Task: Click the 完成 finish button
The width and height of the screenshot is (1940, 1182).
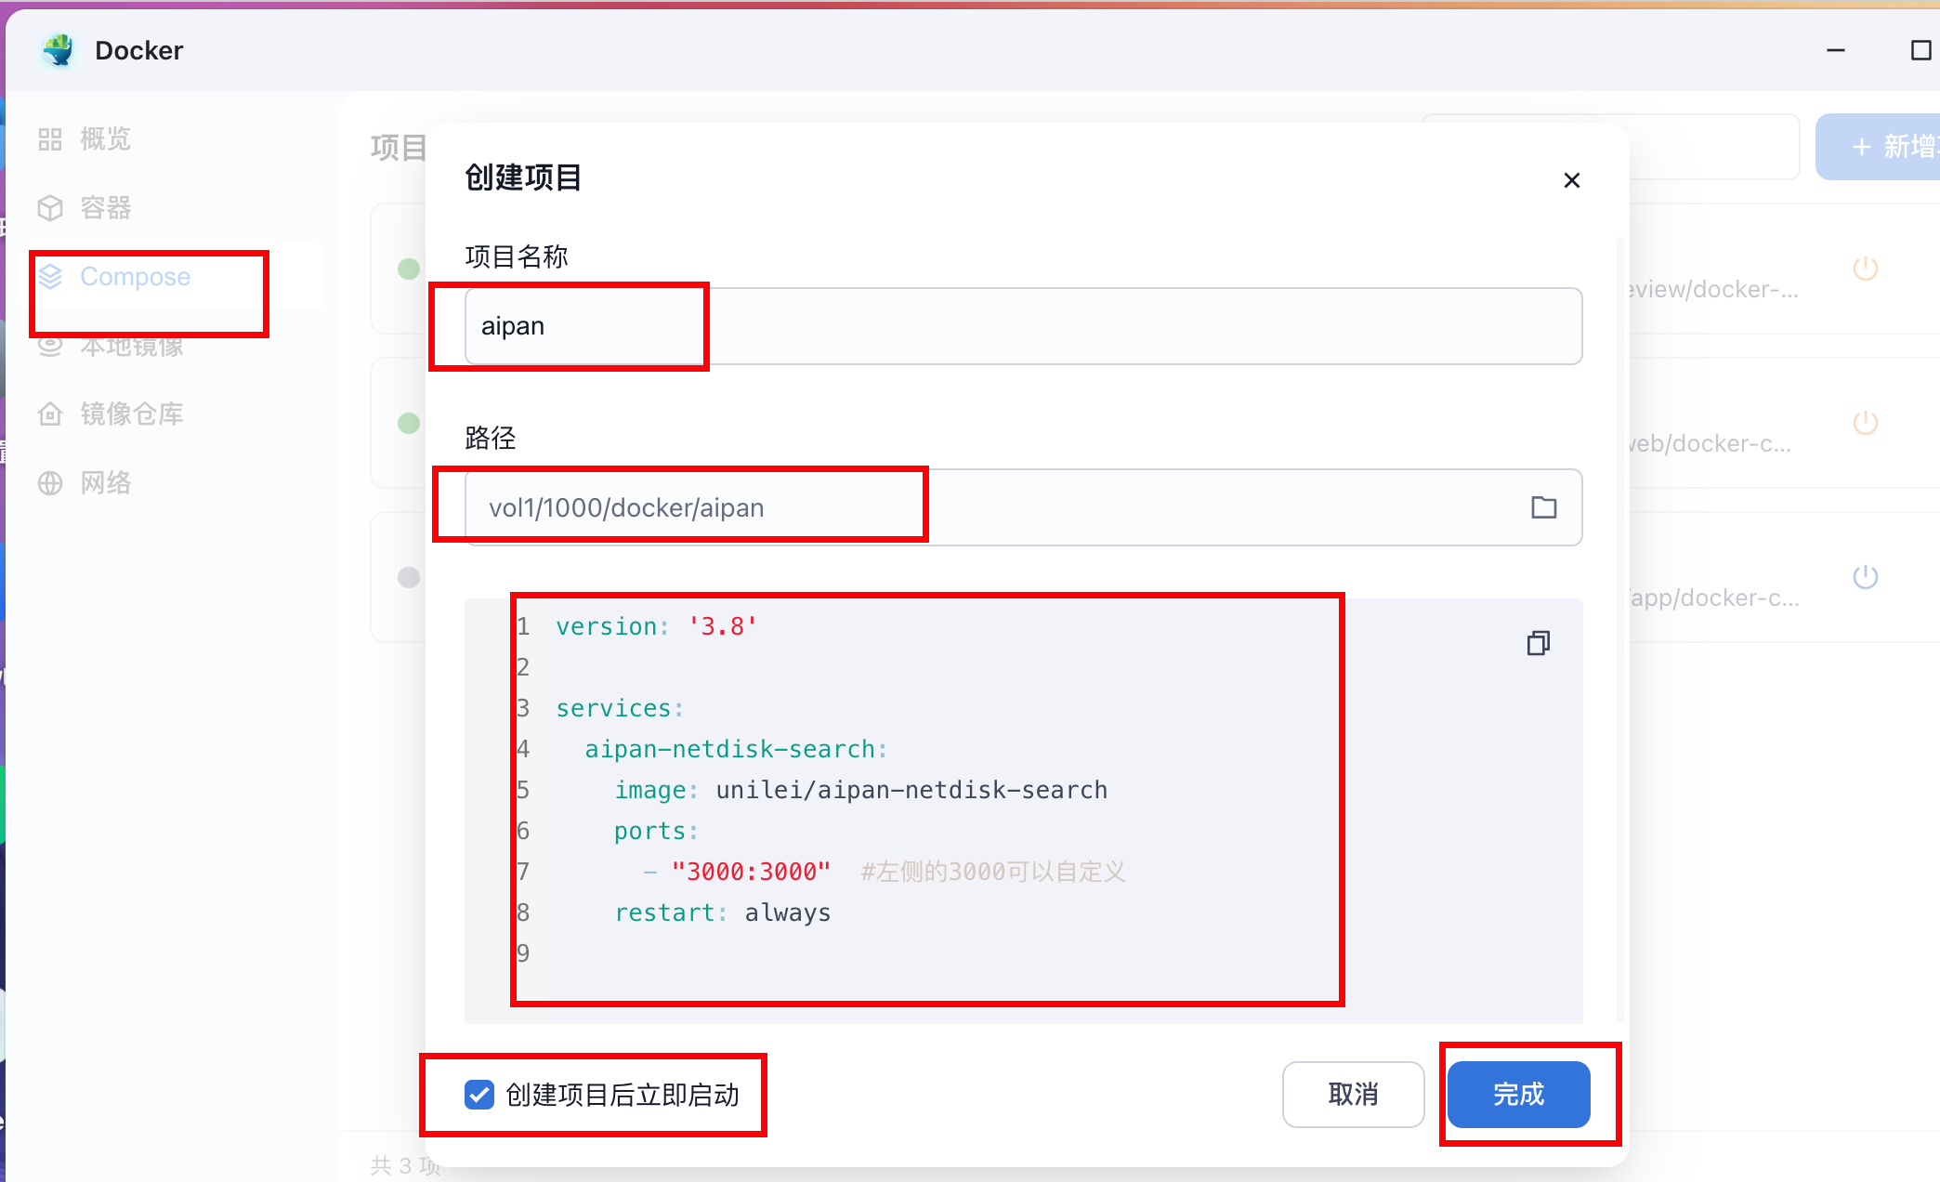Action: tap(1518, 1095)
